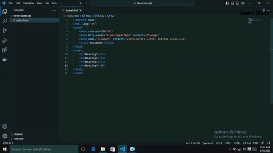Click line number 13 in the gutter
Image resolution: width=273 pixels, height=153 pixels.
point(66,65)
